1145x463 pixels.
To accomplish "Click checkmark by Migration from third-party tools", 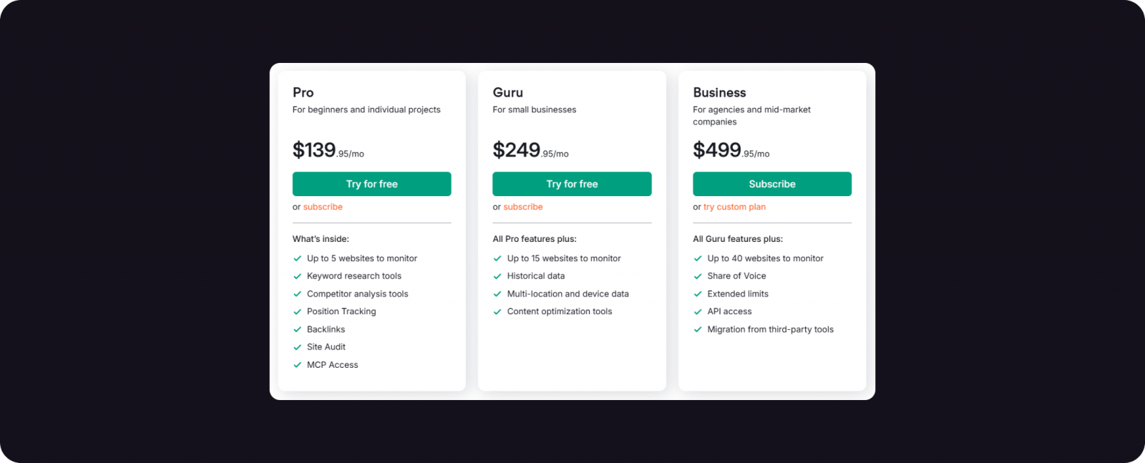I will (698, 329).
